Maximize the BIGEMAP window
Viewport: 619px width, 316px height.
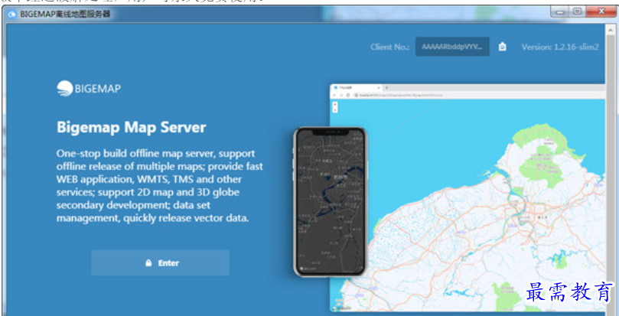pyautogui.click(x=577, y=11)
